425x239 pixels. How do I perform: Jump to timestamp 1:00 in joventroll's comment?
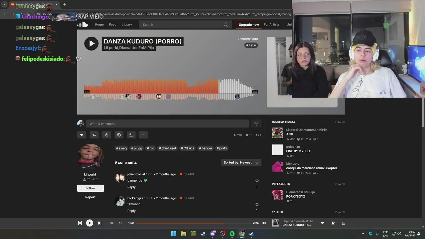[149, 174]
